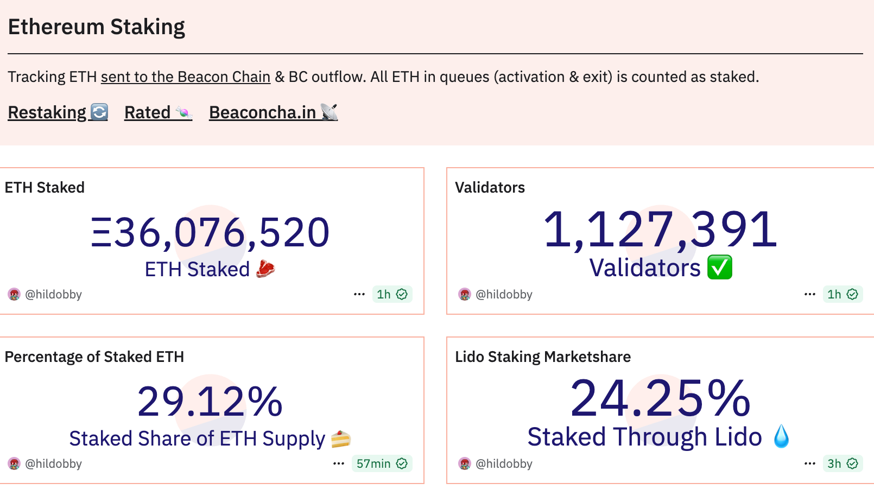Click verified checkmark on Percentage of Staked ETH card
This screenshot has width=874, height=496.
tap(402, 463)
